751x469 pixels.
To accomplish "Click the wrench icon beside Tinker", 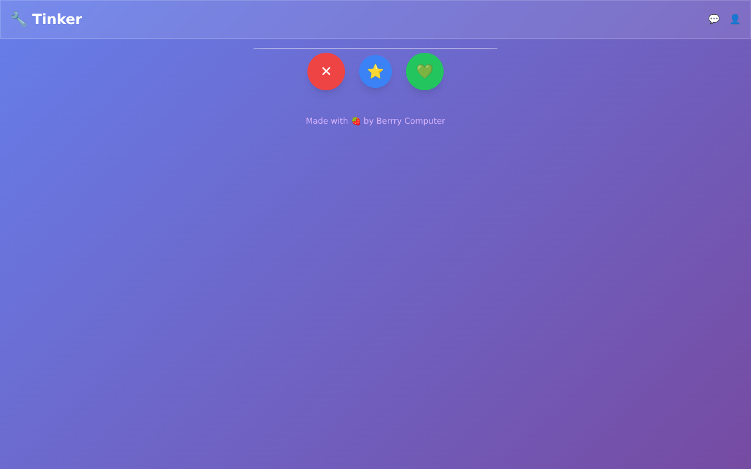I will [18, 19].
